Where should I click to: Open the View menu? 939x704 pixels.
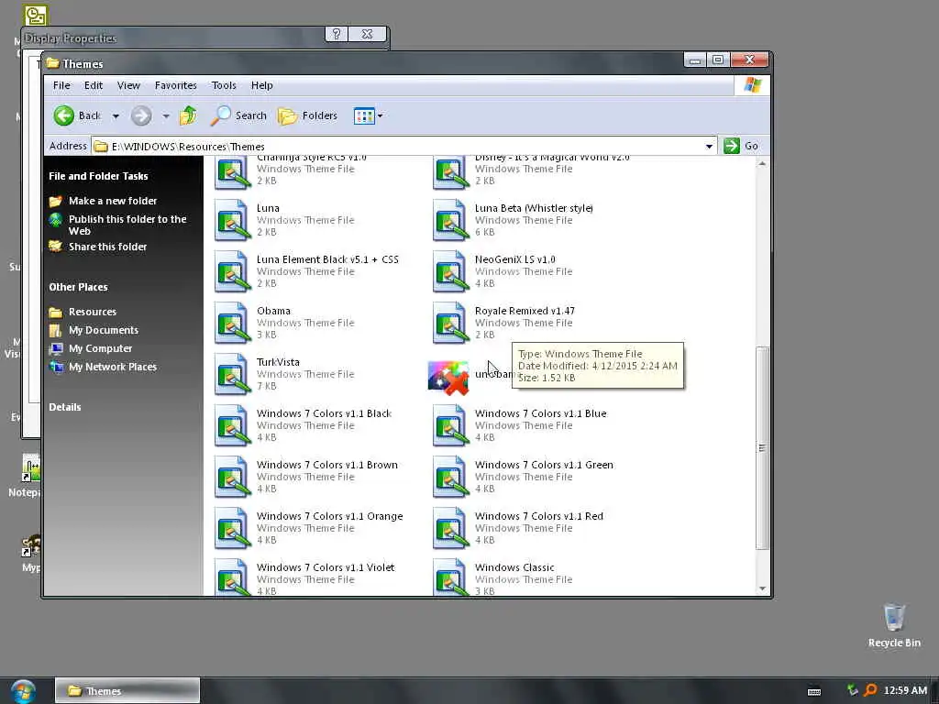(x=128, y=85)
